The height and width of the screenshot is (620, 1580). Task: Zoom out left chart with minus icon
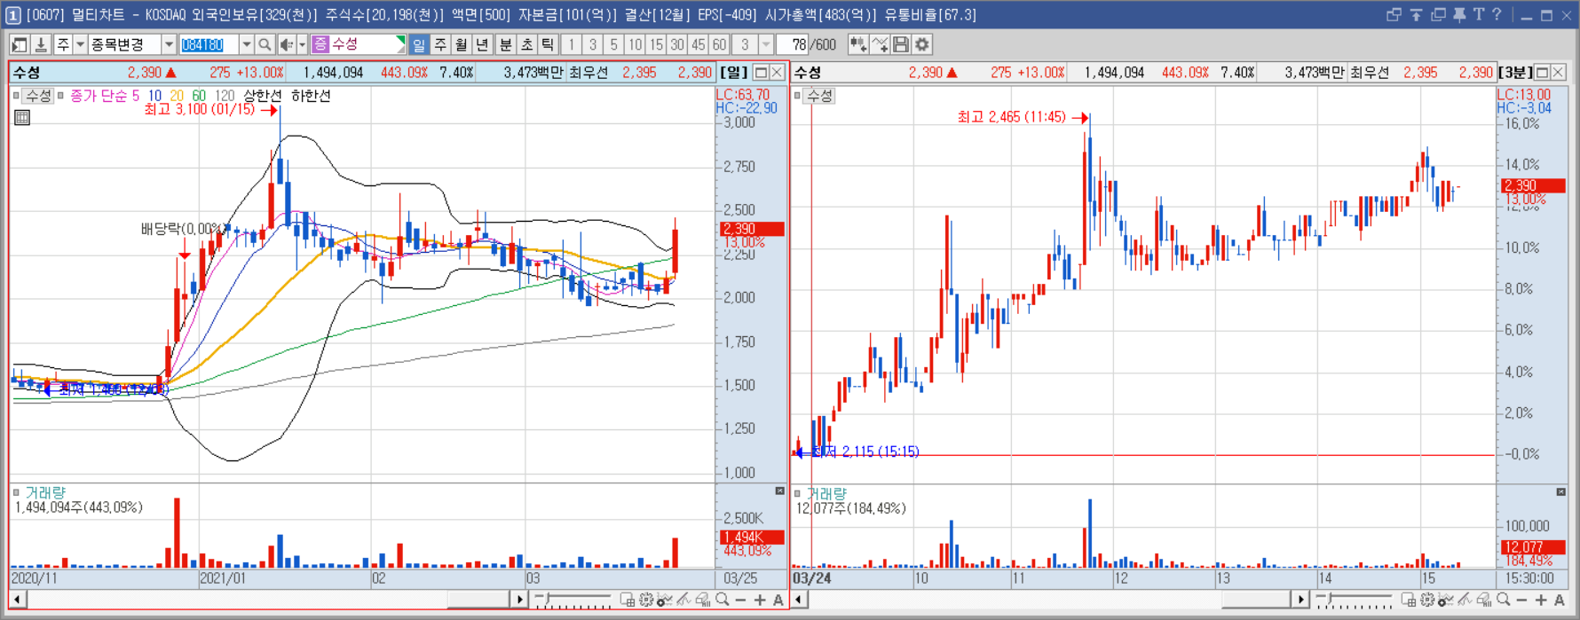click(741, 600)
